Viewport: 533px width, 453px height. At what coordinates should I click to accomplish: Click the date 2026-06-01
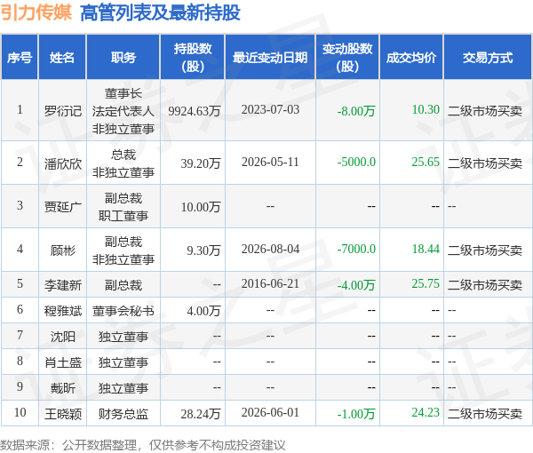click(270, 412)
